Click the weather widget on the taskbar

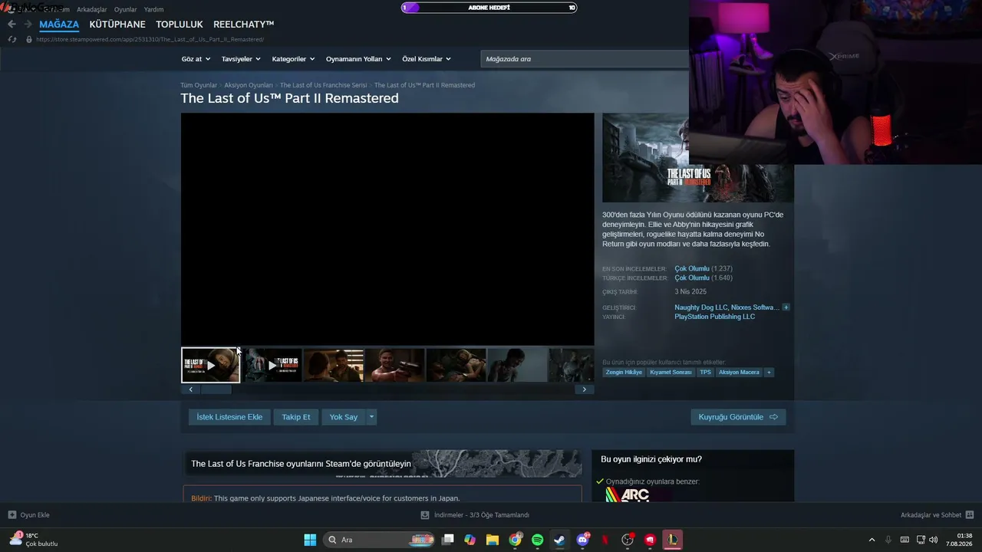click(34, 540)
